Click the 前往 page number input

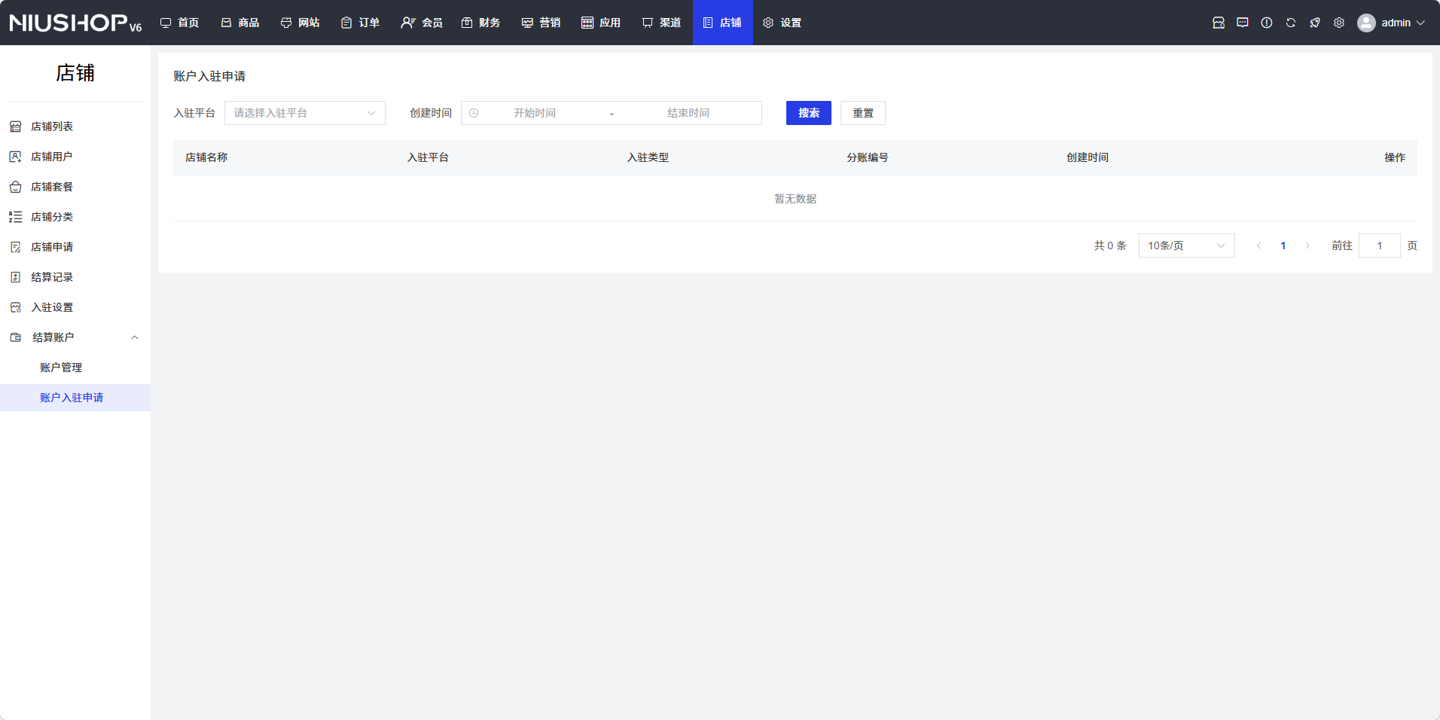[1379, 246]
